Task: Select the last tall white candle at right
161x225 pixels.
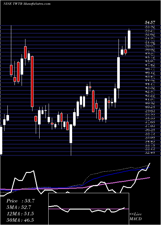Action: click(129, 40)
